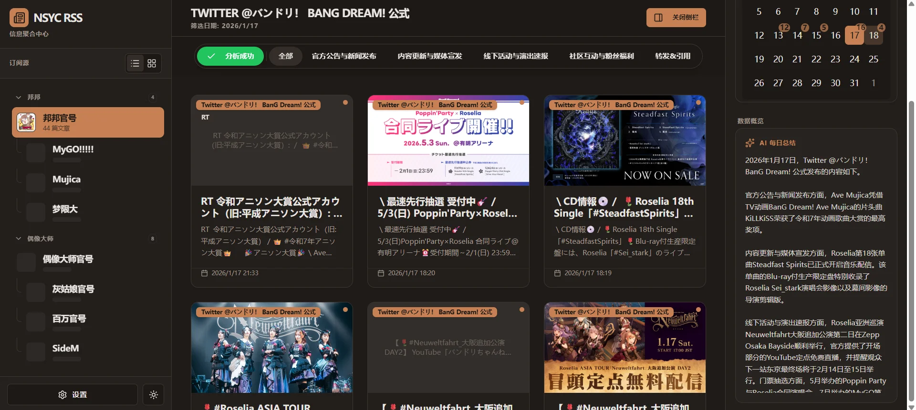Click the 44 篇文章 count text
Image resolution: width=916 pixels, height=410 pixels.
[x=56, y=128]
